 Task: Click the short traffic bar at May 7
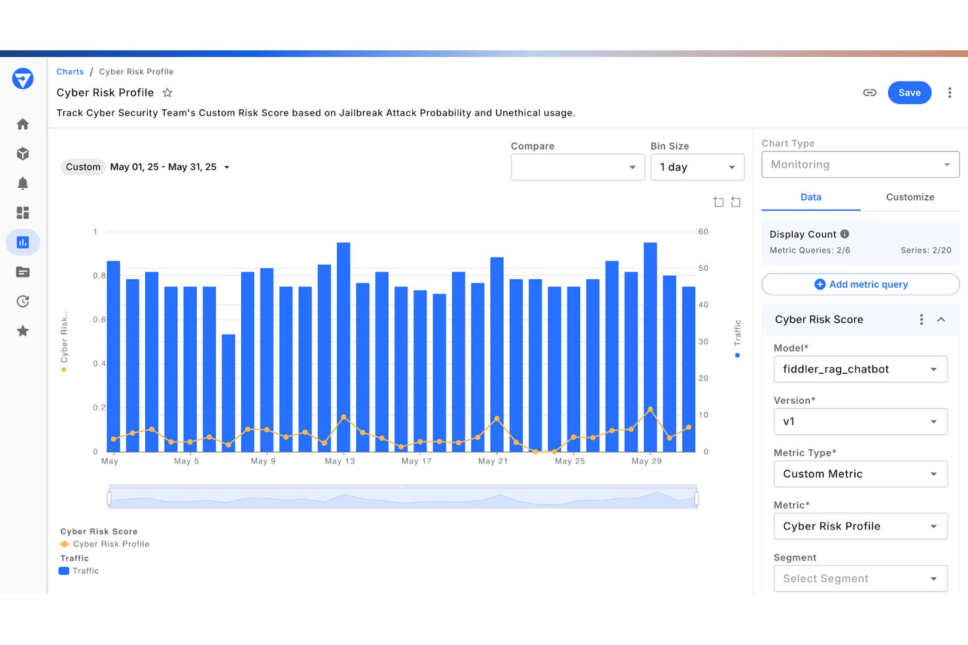(x=228, y=393)
